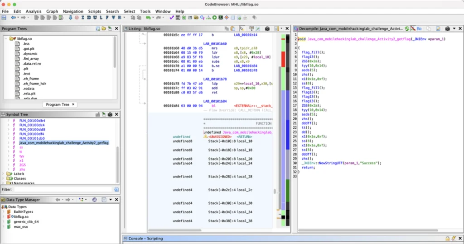Click the green refresh re-decompile icon
464x244 pixels.
[x=407, y=28]
